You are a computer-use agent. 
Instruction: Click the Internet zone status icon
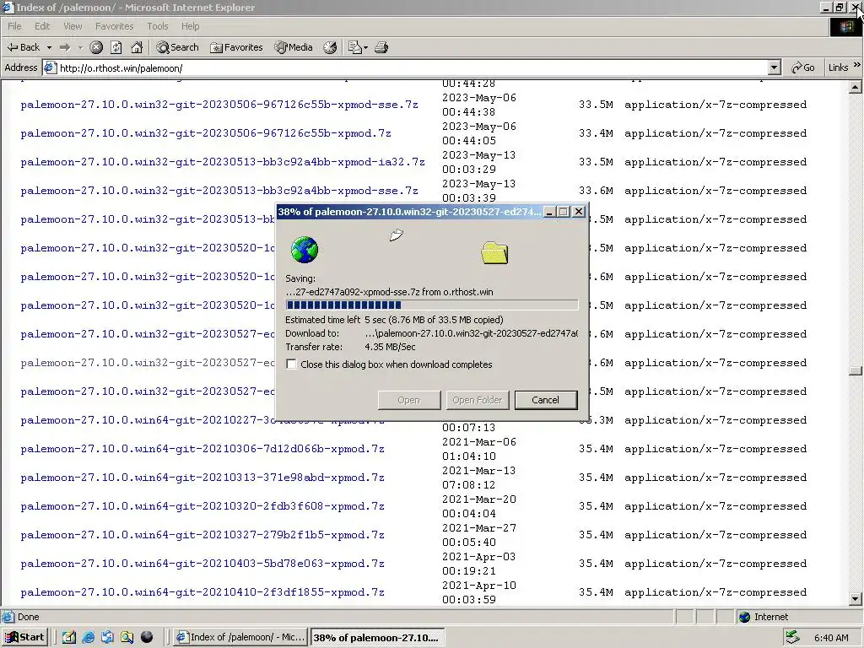click(744, 617)
